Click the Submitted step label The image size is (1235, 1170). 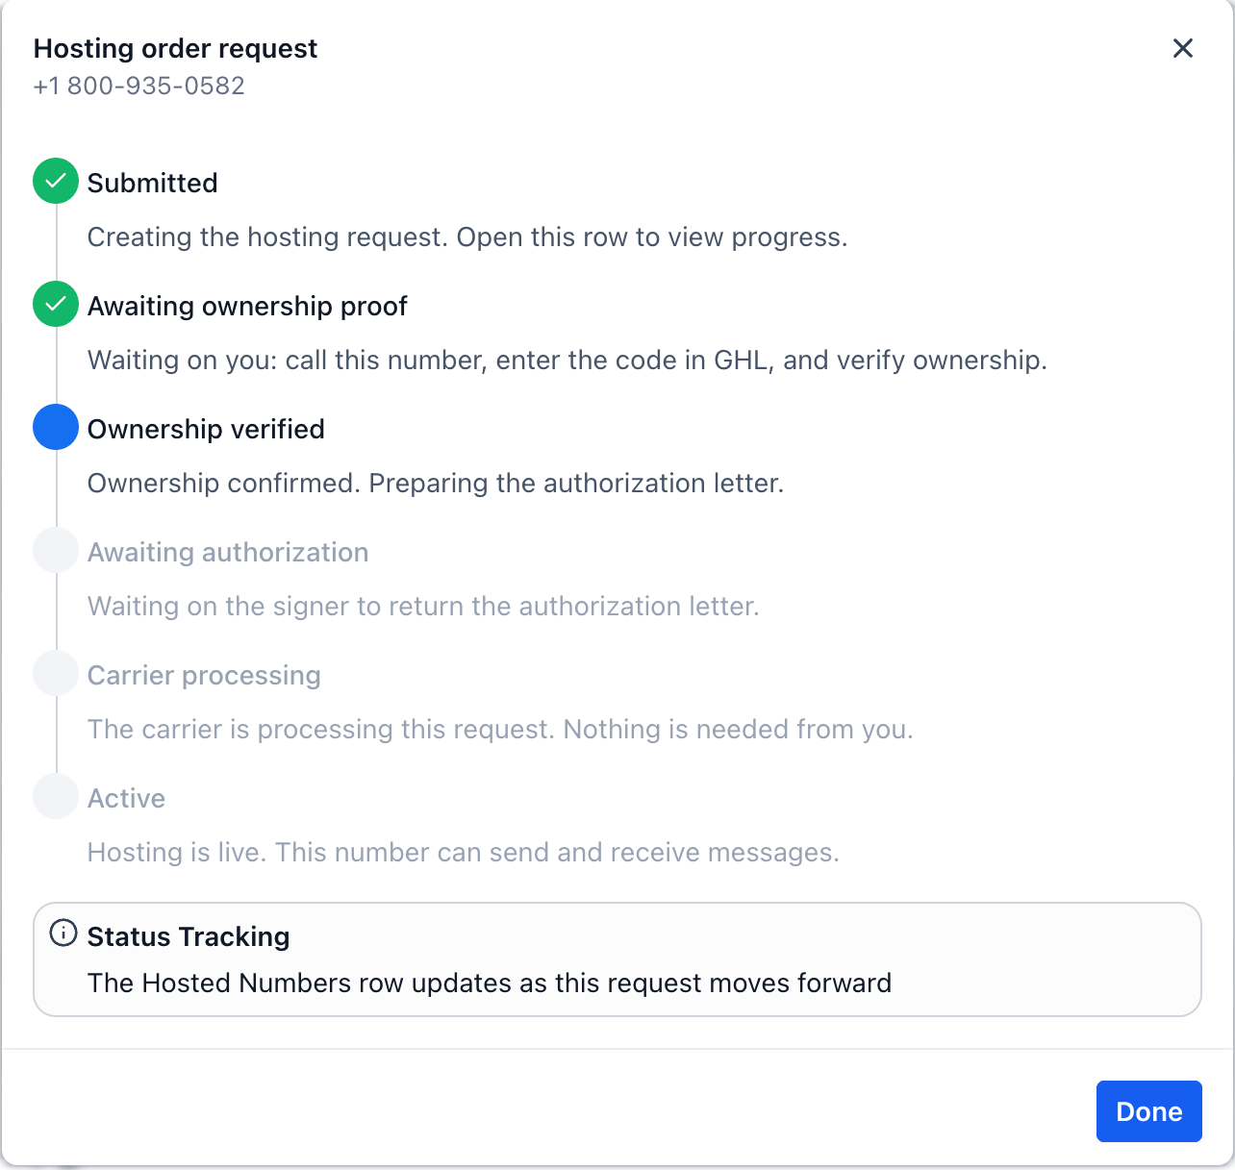(153, 183)
